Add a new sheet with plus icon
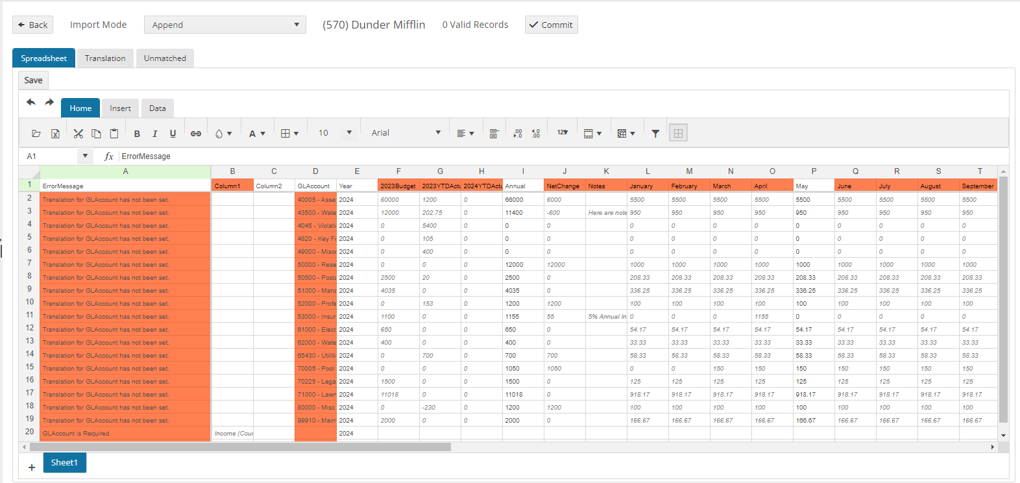1020x483 pixels. (x=31, y=467)
